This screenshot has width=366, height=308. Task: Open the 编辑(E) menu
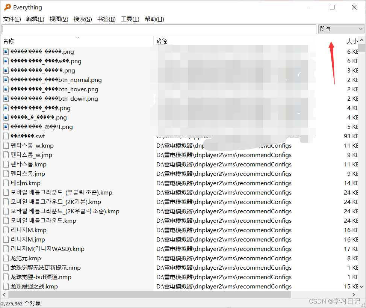(x=35, y=19)
